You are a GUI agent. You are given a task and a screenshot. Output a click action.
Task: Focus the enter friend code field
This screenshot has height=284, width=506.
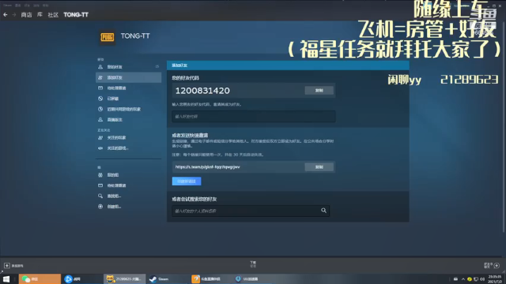(254, 117)
